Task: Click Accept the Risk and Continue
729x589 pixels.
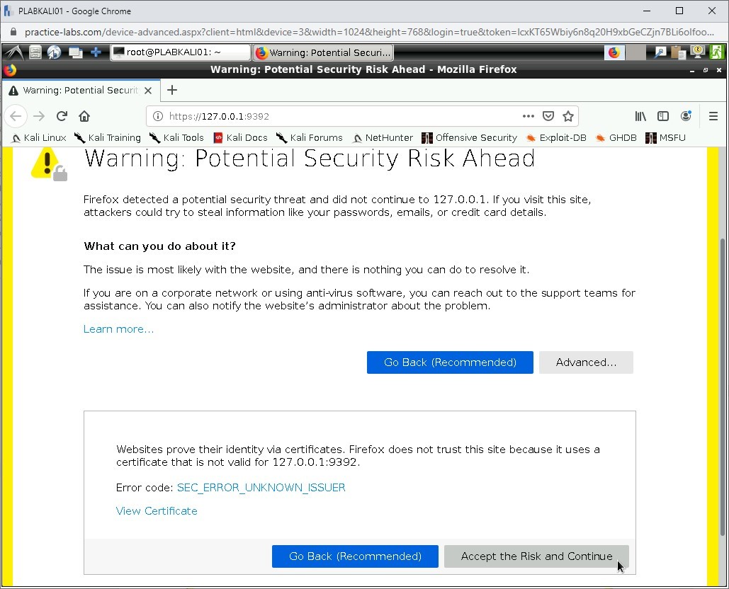Action: coord(536,556)
